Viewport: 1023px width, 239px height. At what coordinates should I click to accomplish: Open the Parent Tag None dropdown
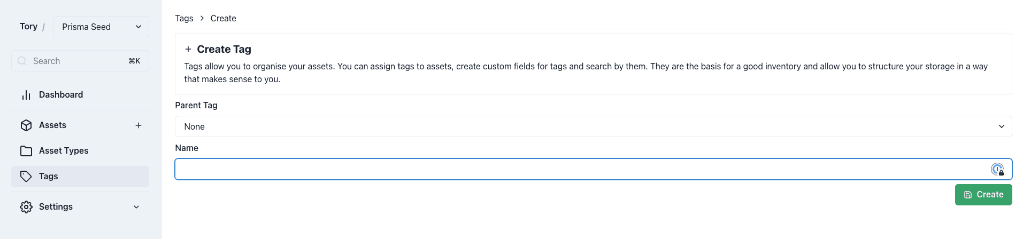coord(594,126)
